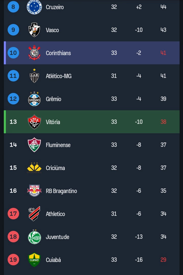183x275 pixels.
Task: Open the Athletico CAP striped logo
Action: tap(34, 214)
